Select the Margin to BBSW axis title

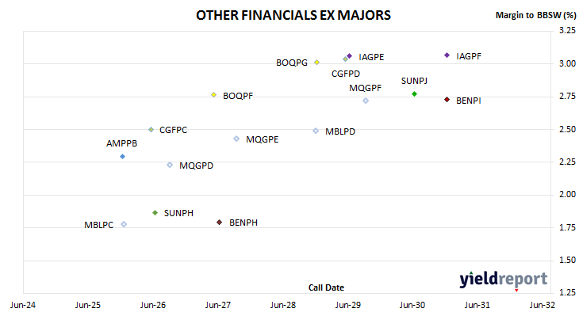click(535, 15)
